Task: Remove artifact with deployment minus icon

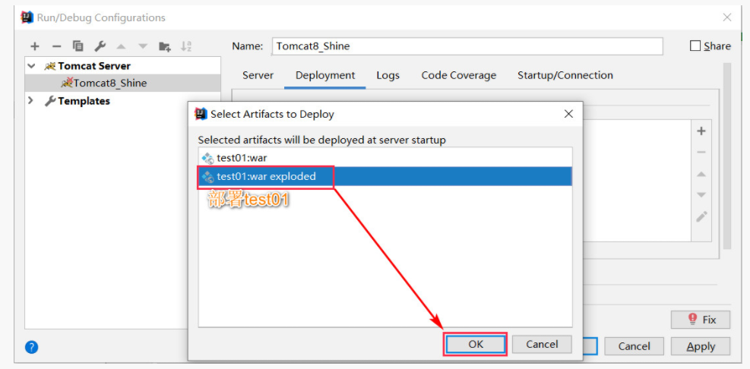Action: [701, 153]
